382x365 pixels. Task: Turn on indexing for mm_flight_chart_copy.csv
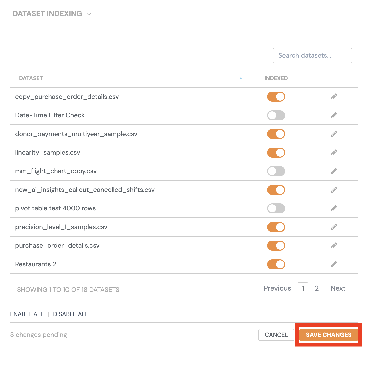pos(276,171)
